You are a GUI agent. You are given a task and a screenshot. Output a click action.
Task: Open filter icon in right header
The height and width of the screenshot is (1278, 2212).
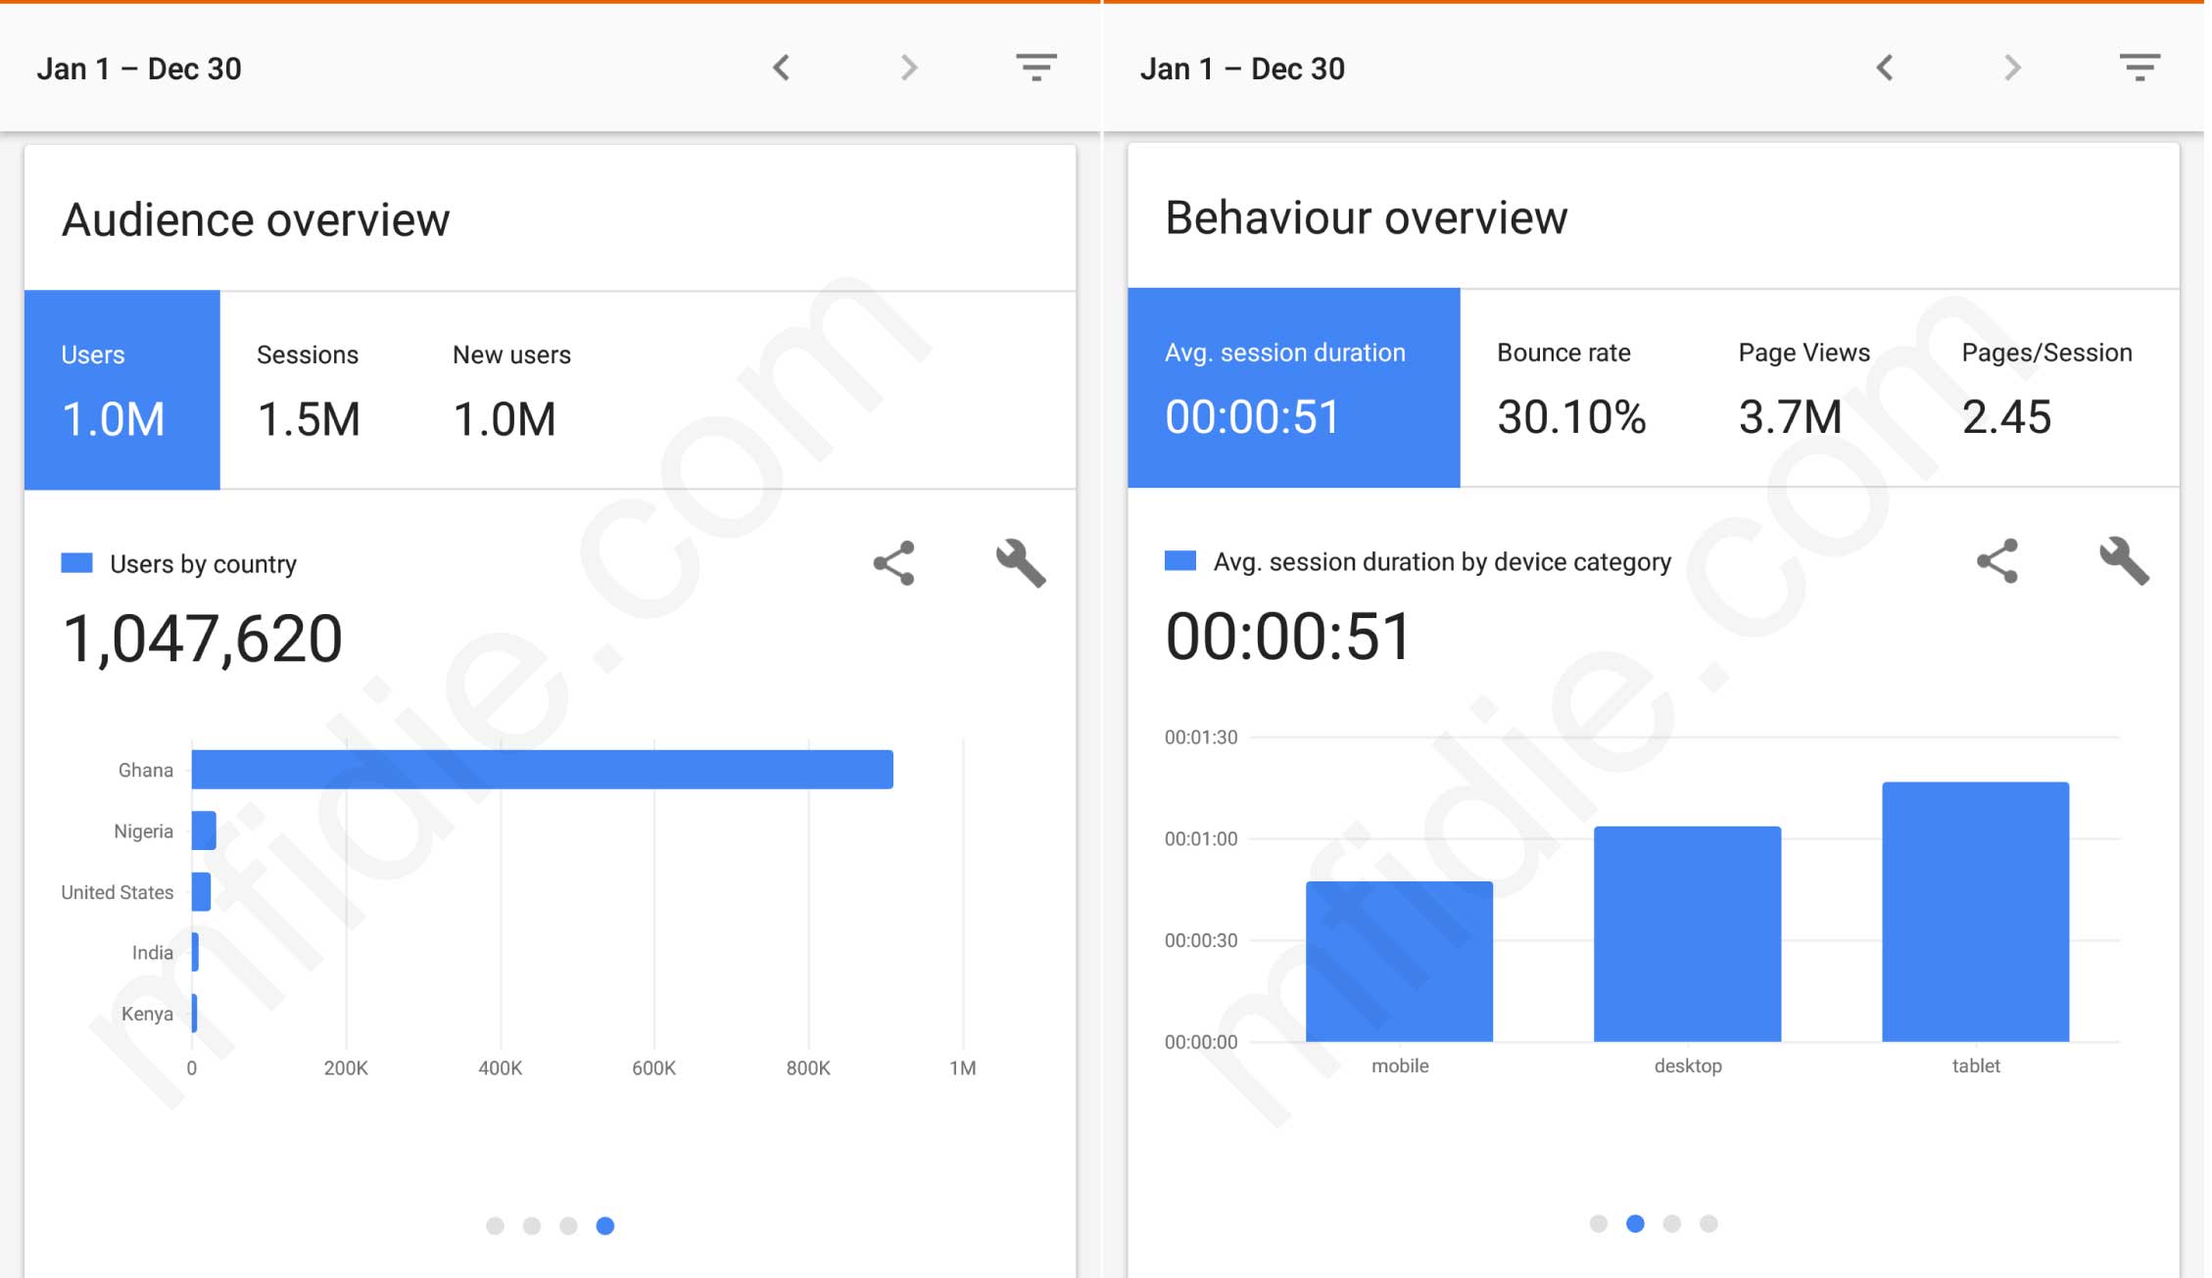[2140, 68]
